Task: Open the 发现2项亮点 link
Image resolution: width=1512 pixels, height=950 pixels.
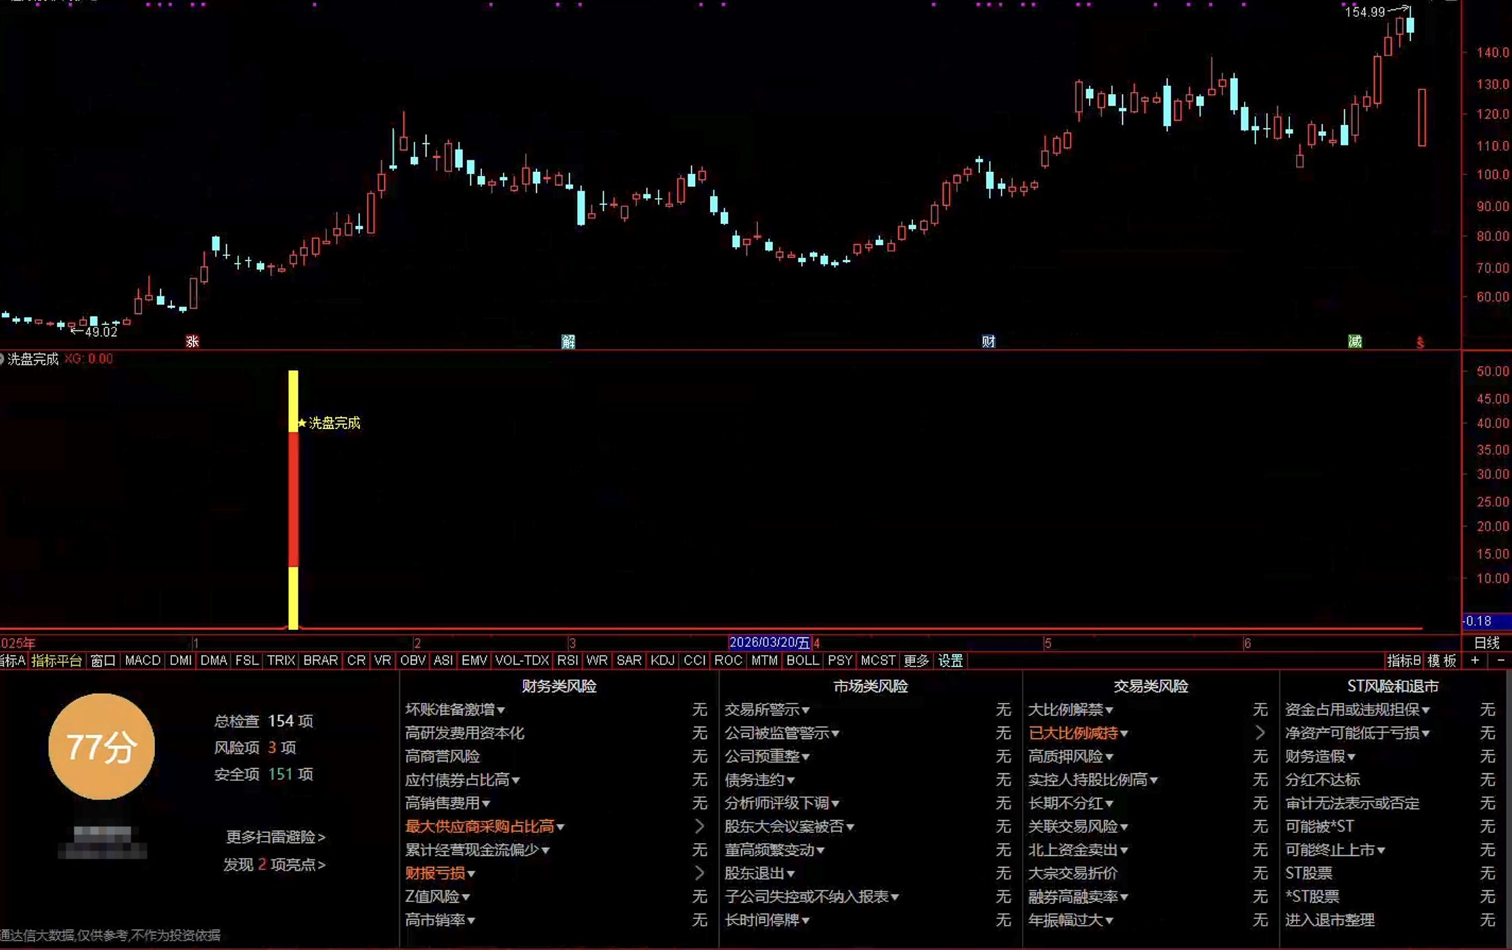Action: (x=275, y=865)
